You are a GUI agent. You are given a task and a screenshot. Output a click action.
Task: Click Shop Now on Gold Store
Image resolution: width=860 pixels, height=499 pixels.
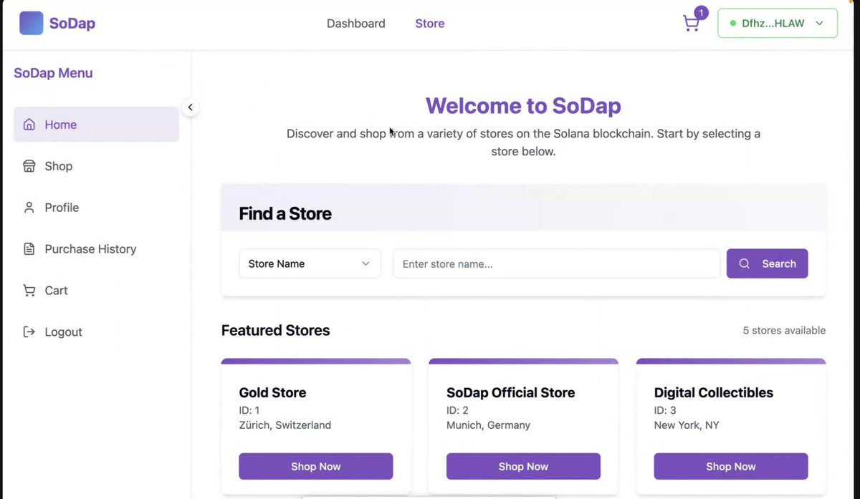coord(315,466)
